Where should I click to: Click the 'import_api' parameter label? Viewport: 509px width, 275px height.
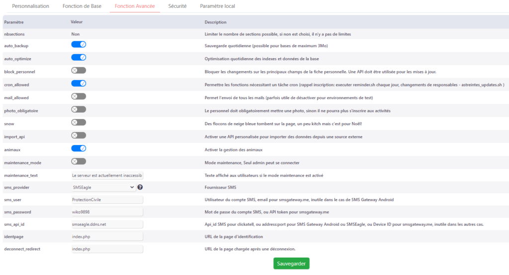point(14,137)
